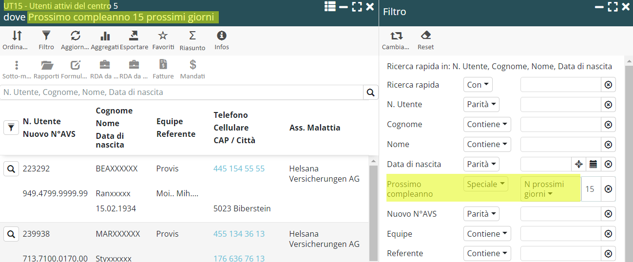Open details for user 239938
The height and width of the screenshot is (262, 633).
pos(11,234)
